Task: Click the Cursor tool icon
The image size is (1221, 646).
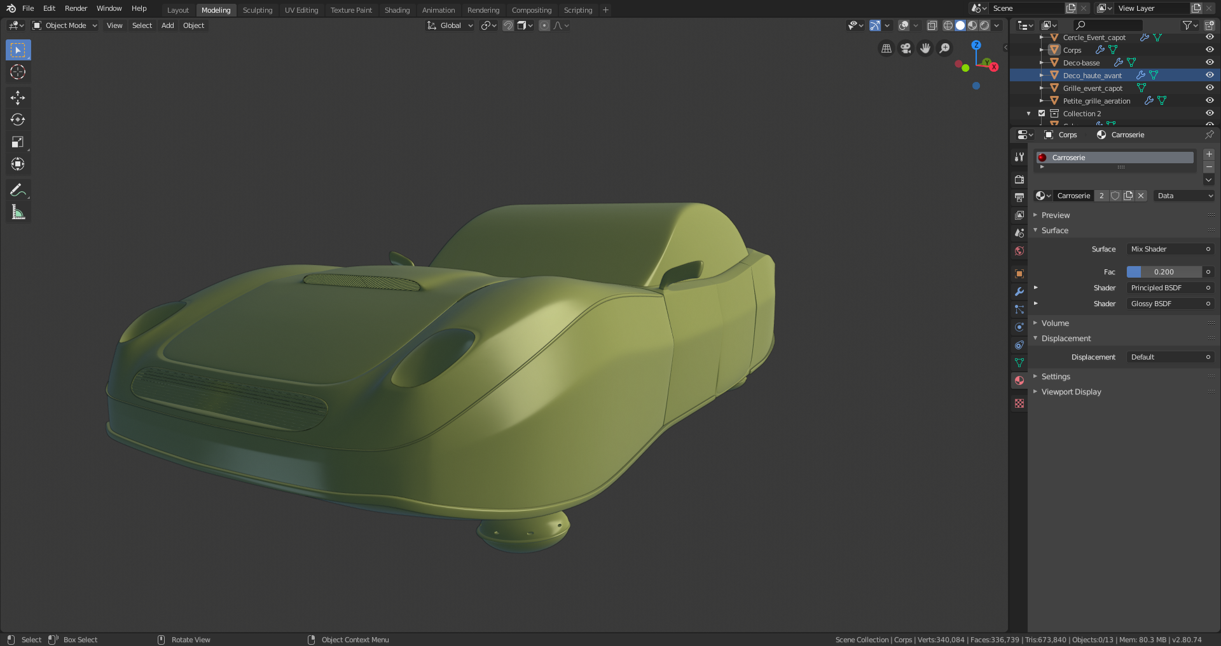Action: click(x=18, y=72)
